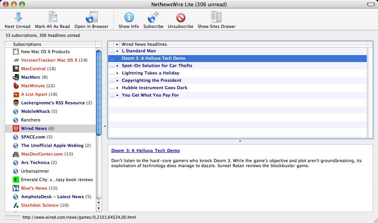Image resolution: width=378 pixels, height=223 pixels.
Task: Show the Sites Drawer
Action: (x=216, y=17)
